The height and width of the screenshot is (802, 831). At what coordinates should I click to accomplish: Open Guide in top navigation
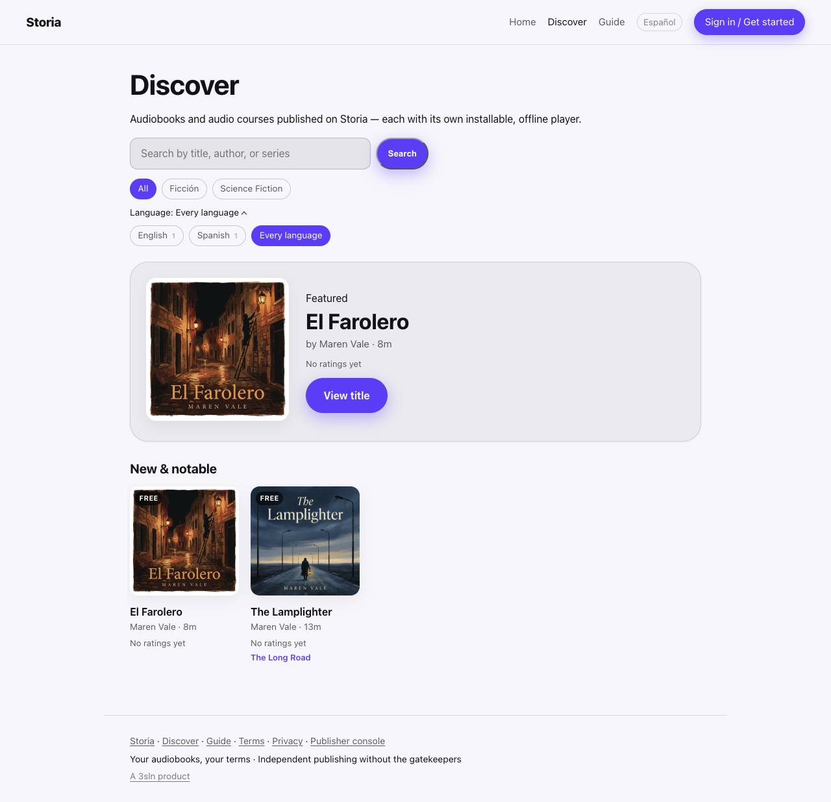(x=612, y=22)
